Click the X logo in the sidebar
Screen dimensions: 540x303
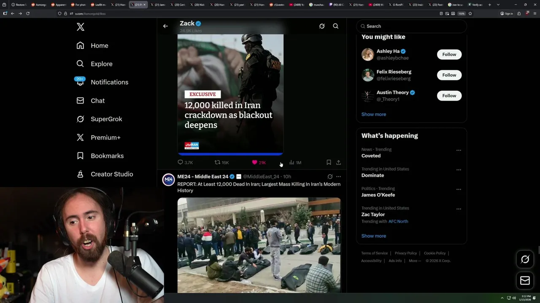click(x=81, y=27)
